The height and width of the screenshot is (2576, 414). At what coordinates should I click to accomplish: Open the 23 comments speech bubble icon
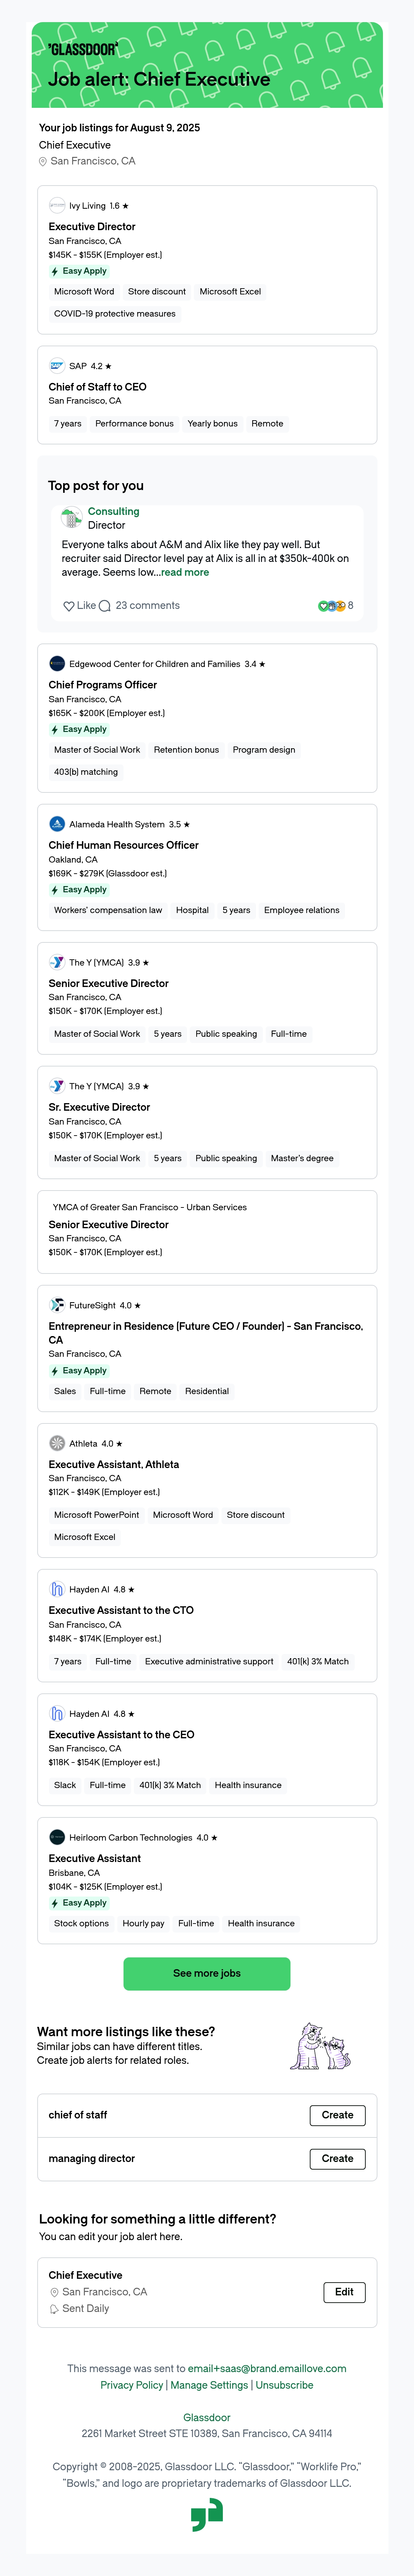(x=105, y=605)
